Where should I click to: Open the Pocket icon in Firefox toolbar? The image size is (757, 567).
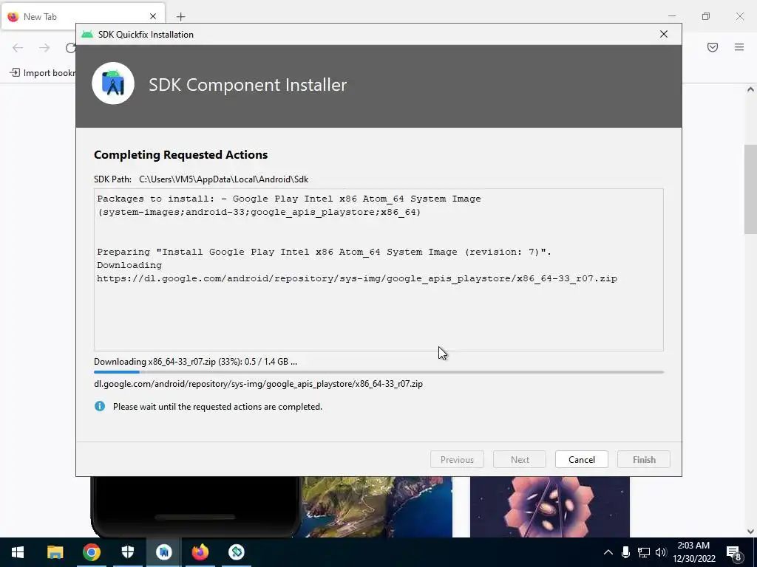pyautogui.click(x=713, y=47)
